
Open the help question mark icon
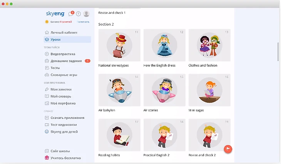(x=78, y=14)
